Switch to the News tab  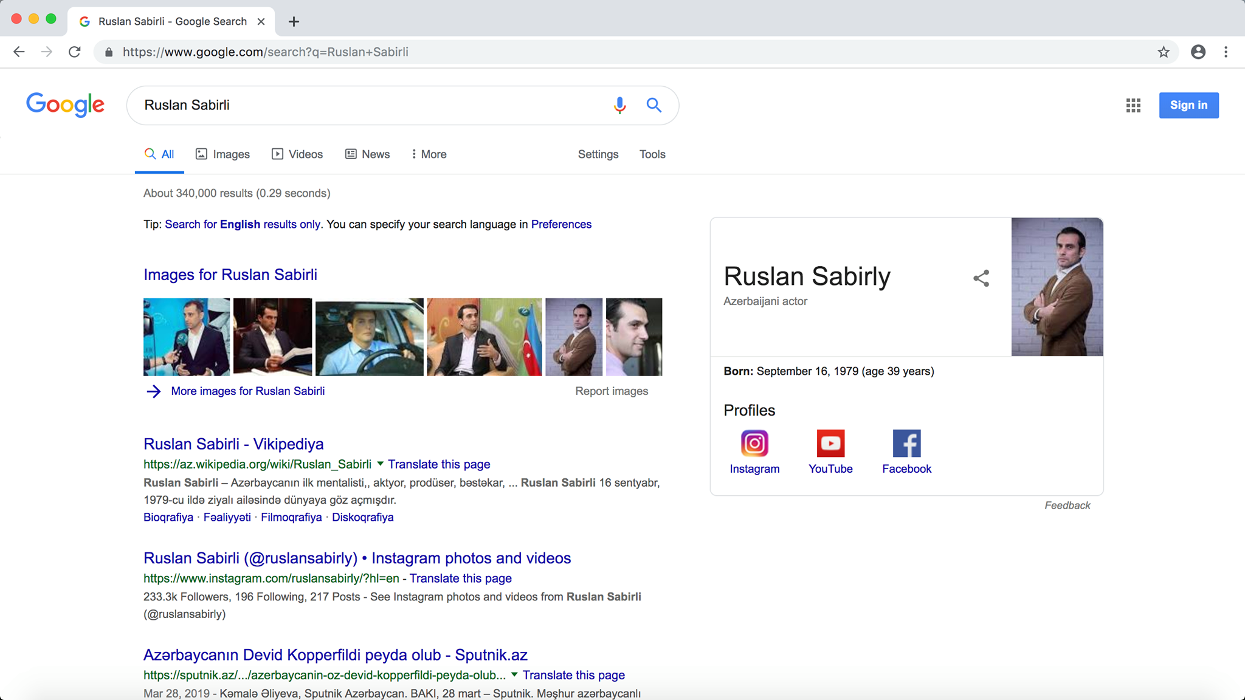click(368, 154)
